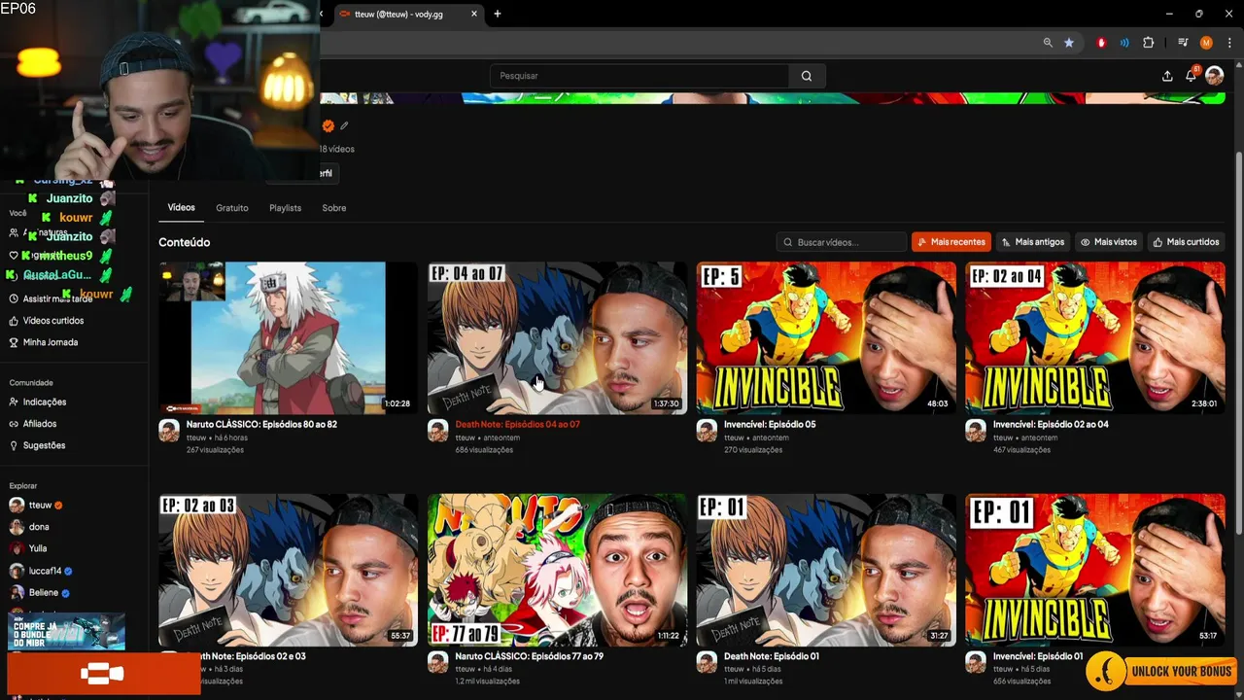Click the search magnifier icon in Pesquisar bar
Viewport: 1244px width, 700px height.
click(807, 76)
